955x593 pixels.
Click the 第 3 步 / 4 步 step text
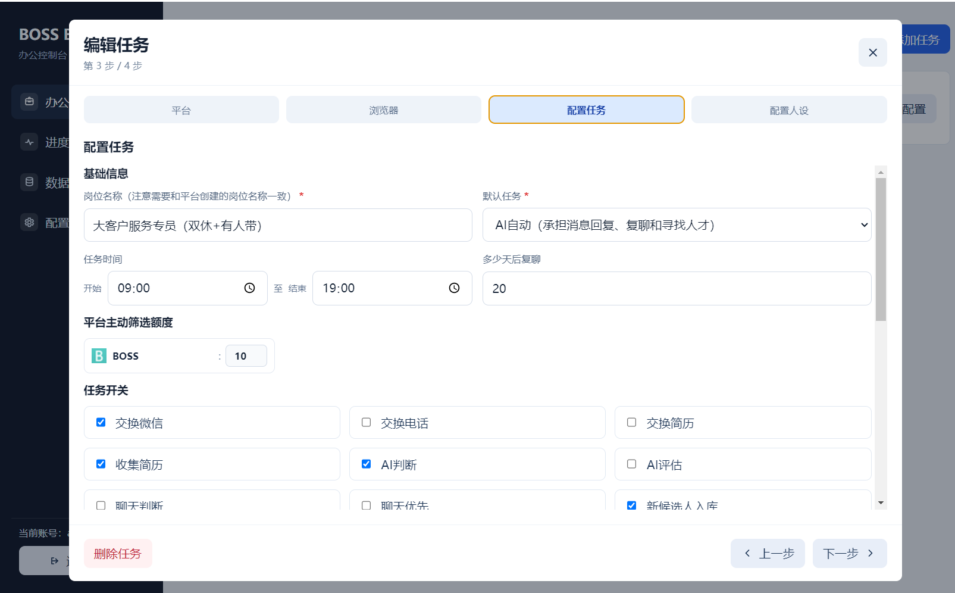click(x=113, y=65)
